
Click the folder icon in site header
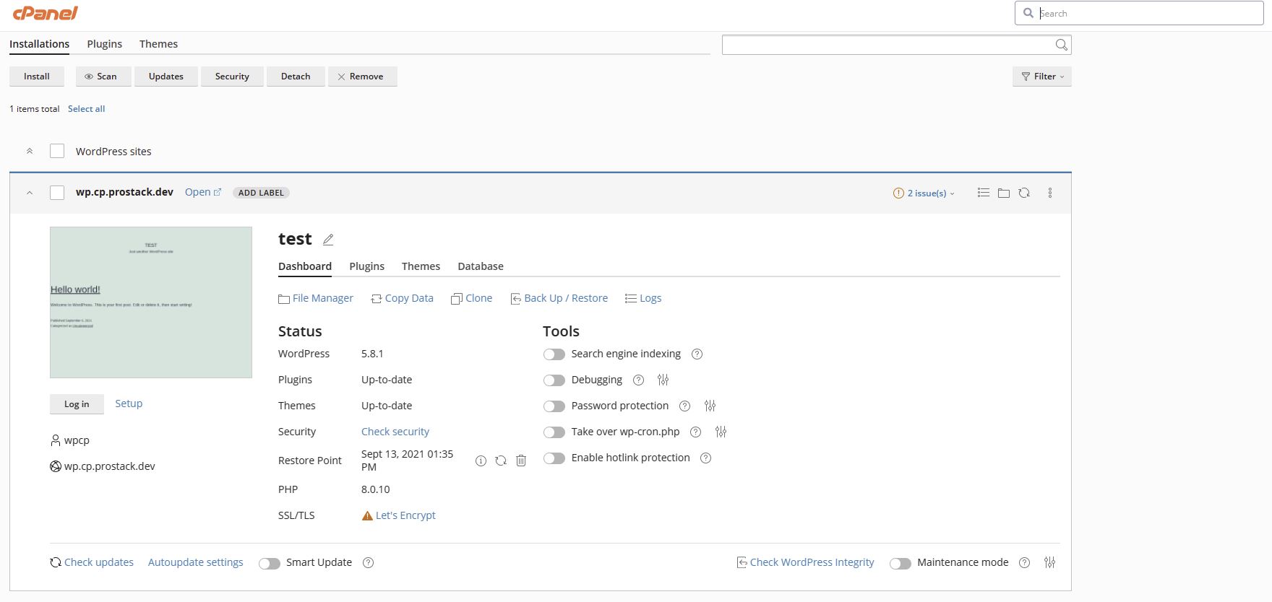(x=1004, y=193)
